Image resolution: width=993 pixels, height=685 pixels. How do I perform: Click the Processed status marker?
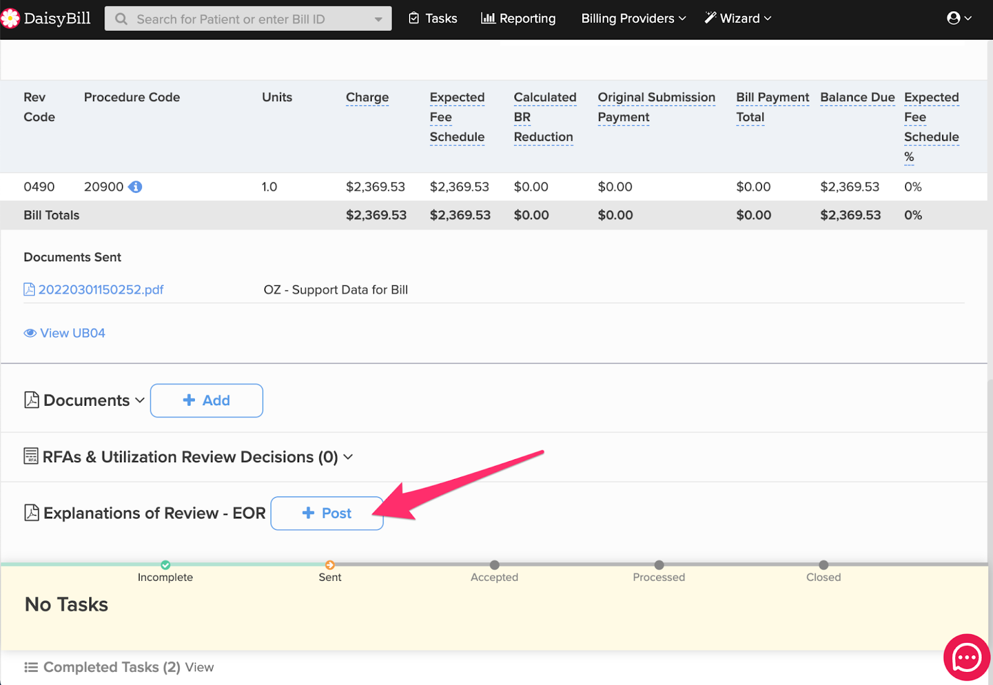pos(659,565)
